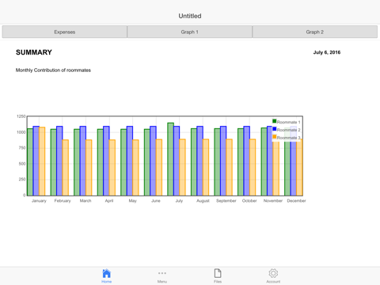Tap the Home icon in bottom bar
Screen dimensions: 380x285
tap(107, 273)
